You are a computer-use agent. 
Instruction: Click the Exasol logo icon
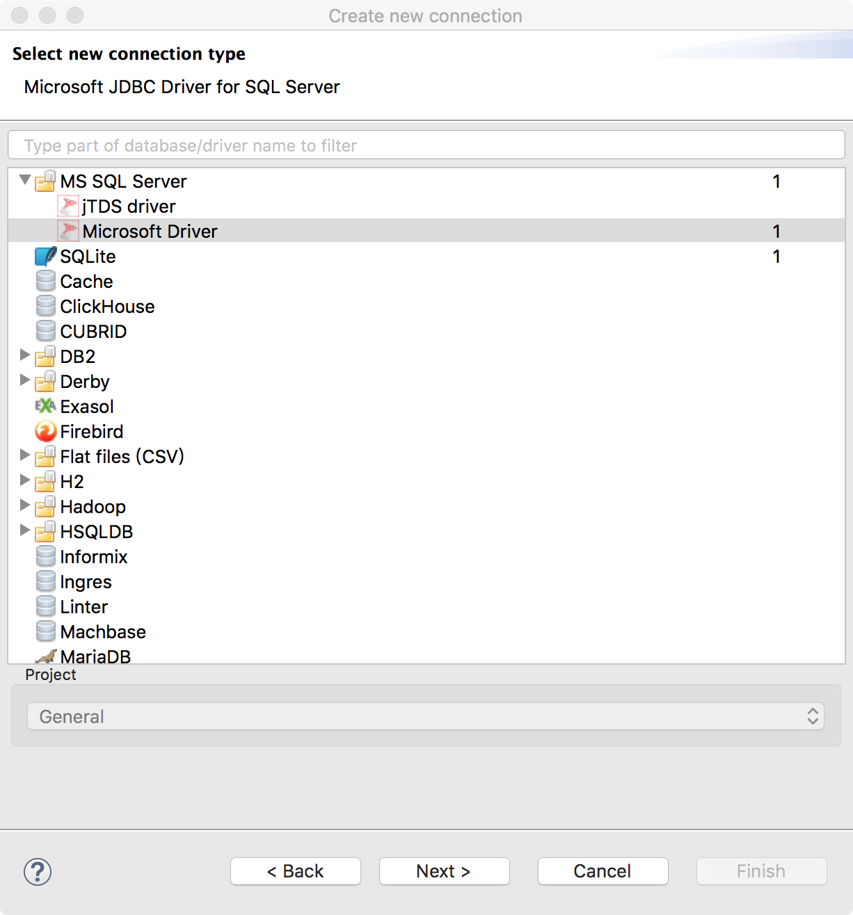pyautogui.click(x=46, y=406)
